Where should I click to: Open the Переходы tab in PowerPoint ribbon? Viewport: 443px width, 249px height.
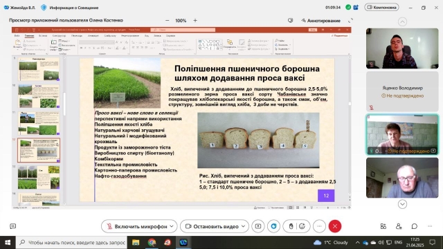[x=77, y=36]
